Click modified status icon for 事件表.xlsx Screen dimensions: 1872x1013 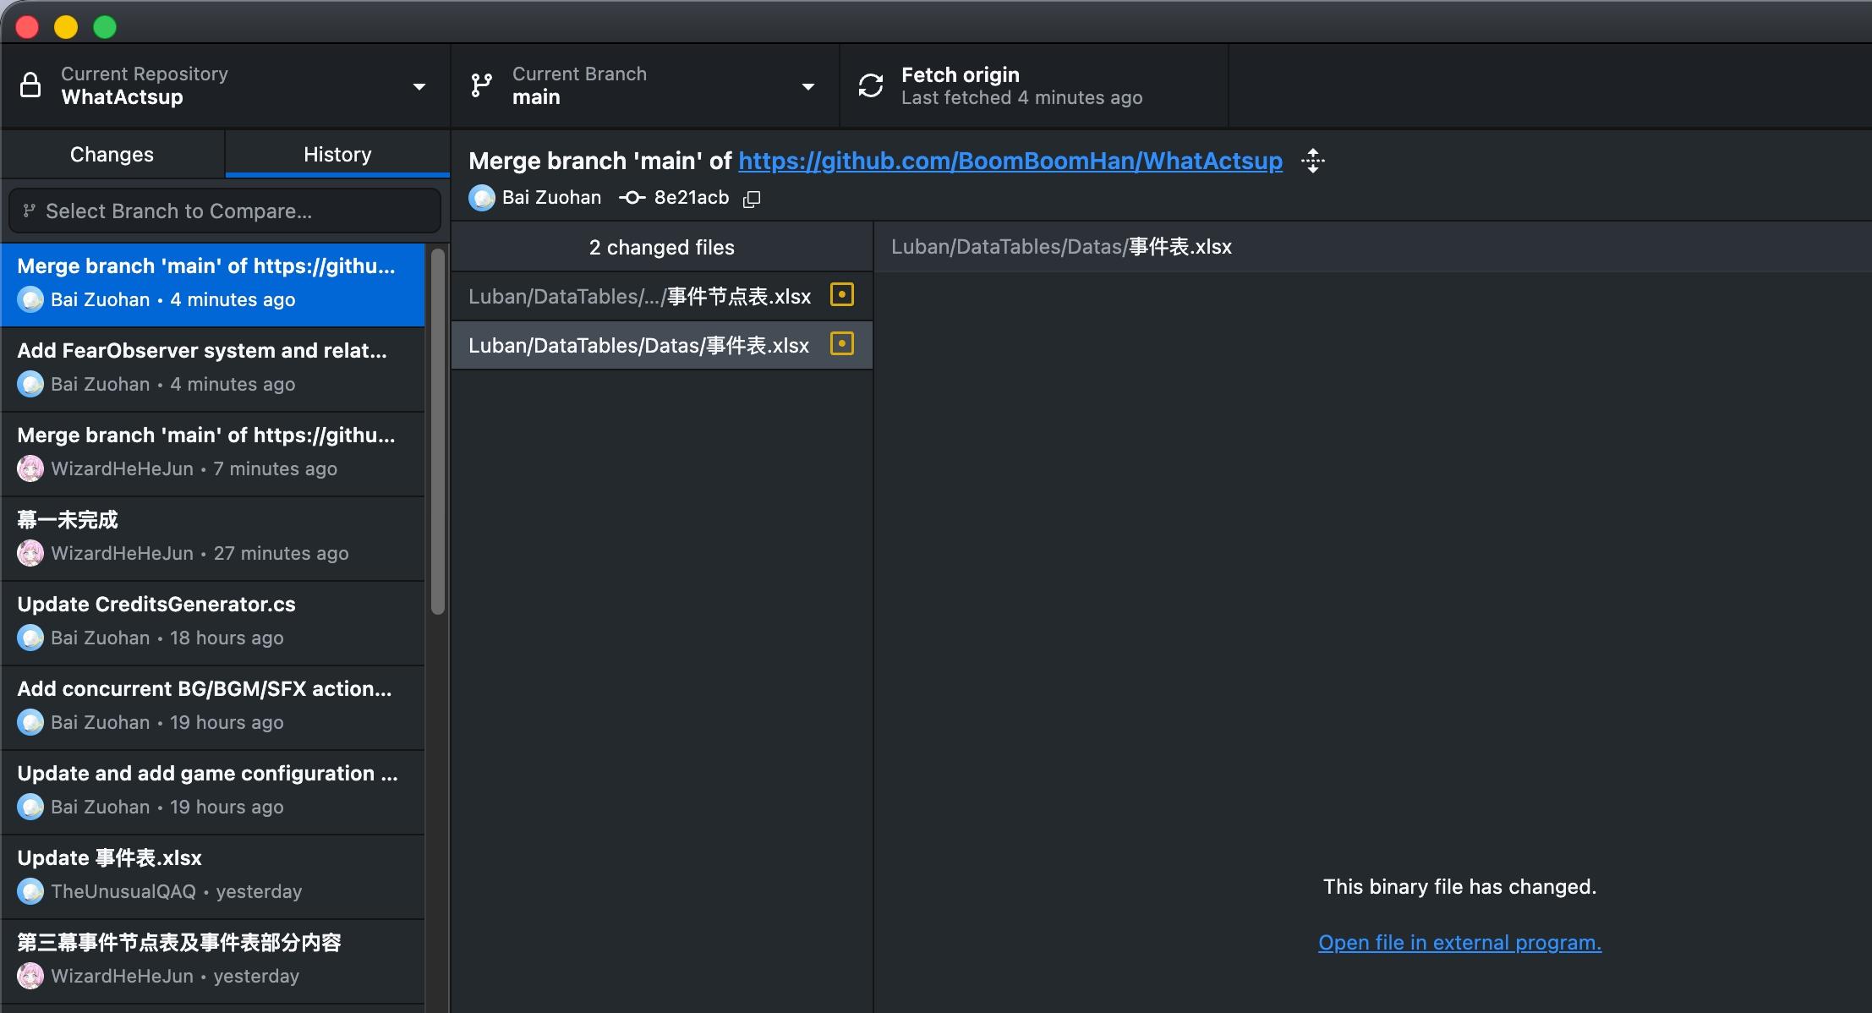tap(841, 344)
